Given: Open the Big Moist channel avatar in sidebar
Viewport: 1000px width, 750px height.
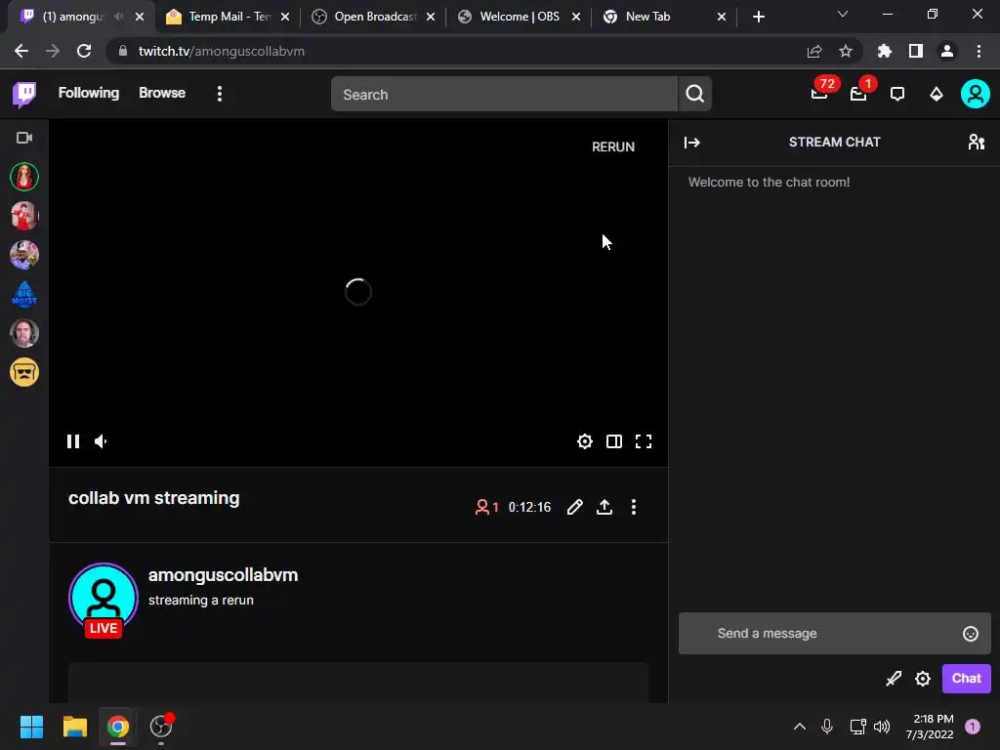Looking at the screenshot, I should point(24,294).
